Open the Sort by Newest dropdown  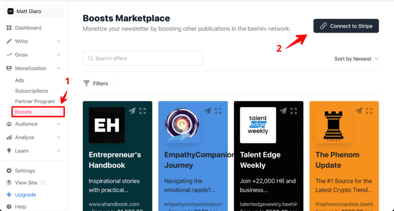pyautogui.click(x=356, y=59)
